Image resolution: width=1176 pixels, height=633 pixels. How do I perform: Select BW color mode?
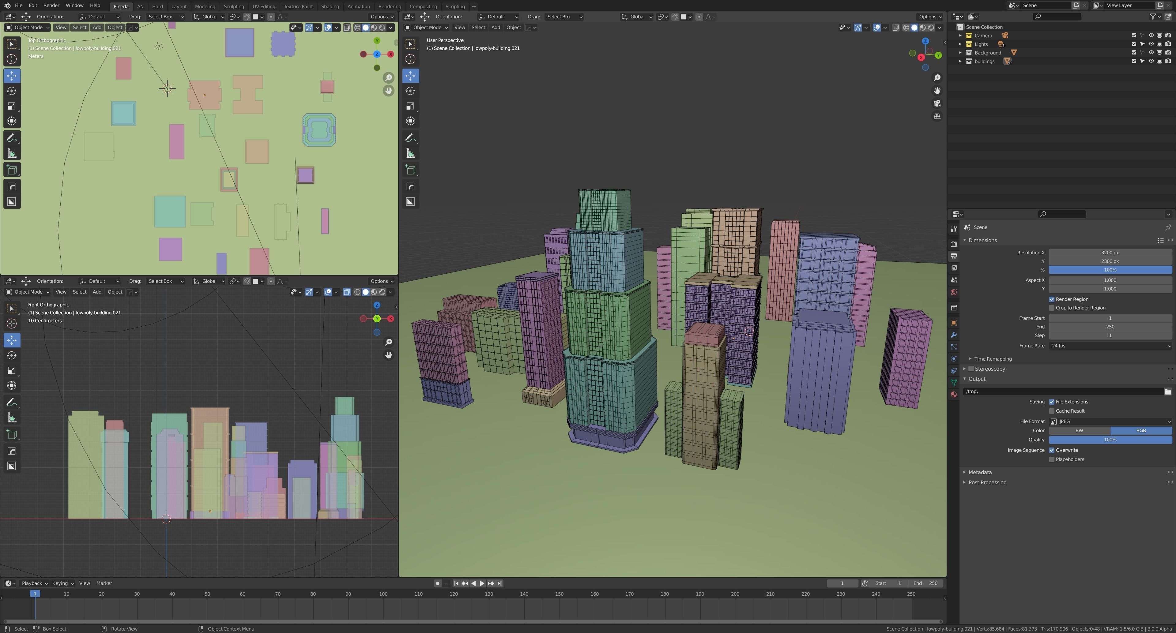(x=1079, y=431)
